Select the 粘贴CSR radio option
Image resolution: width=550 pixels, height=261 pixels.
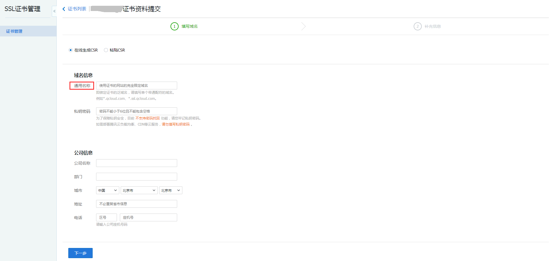click(106, 50)
